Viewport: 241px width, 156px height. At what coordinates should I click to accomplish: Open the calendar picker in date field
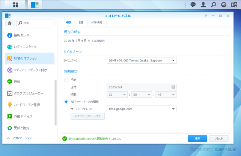173,87
